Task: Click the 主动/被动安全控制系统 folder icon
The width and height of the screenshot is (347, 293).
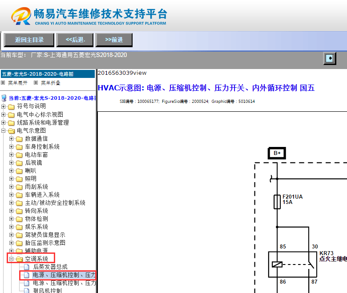Action: pyautogui.click(x=19, y=203)
